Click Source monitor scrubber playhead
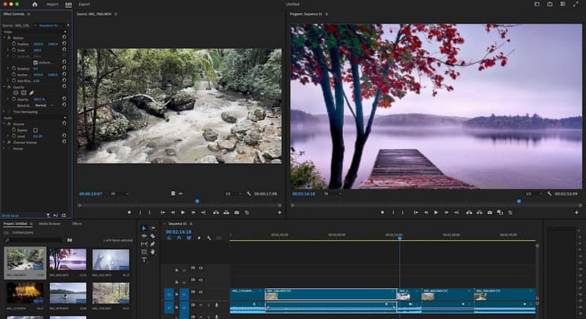Image resolution: width=586 pixels, height=319 pixels. [x=197, y=202]
